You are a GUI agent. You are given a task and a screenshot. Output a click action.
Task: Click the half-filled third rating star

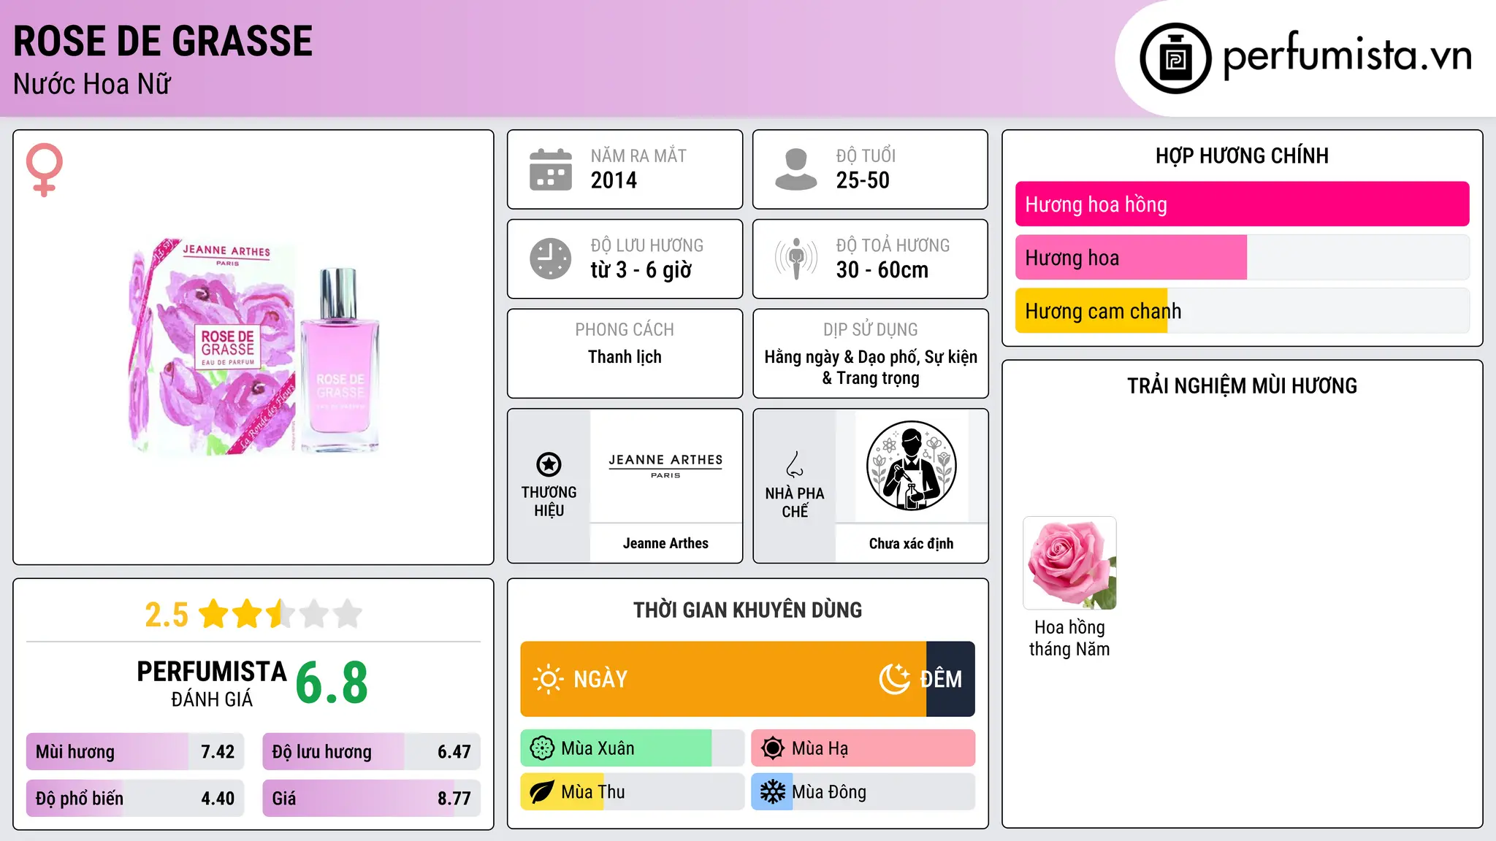(280, 614)
